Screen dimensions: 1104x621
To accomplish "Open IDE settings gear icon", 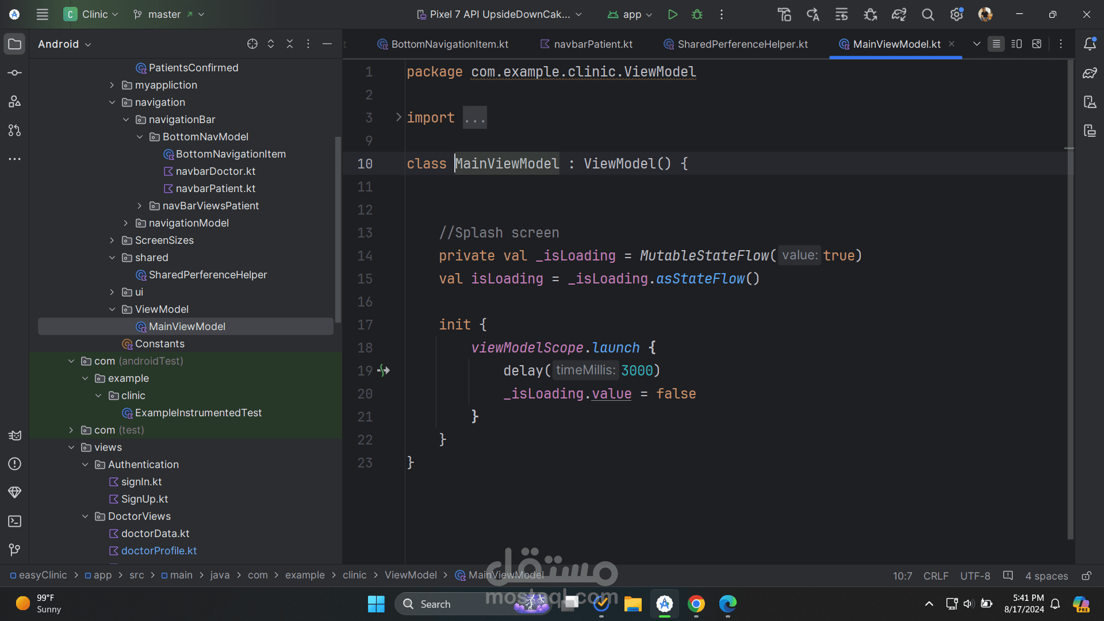I will [956, 14].
